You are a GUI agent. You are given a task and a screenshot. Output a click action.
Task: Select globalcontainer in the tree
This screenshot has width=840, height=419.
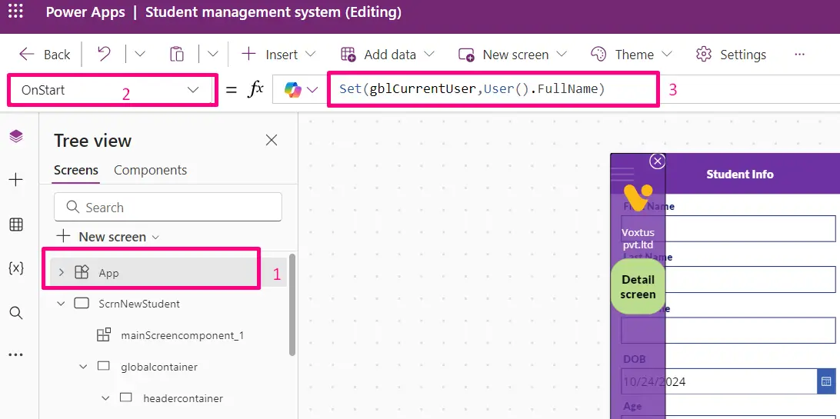[x=159, y=367]
